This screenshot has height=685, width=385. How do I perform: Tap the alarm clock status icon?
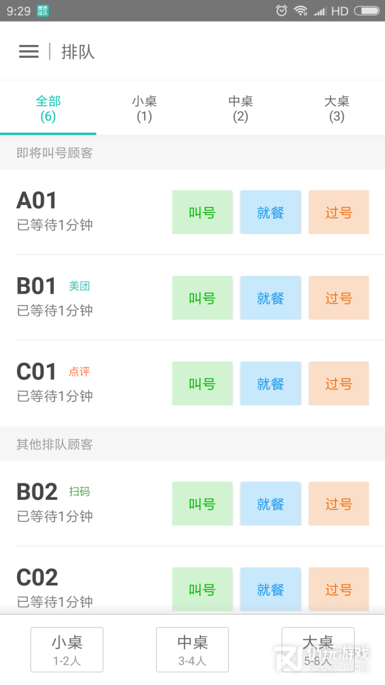pos(282,11)
